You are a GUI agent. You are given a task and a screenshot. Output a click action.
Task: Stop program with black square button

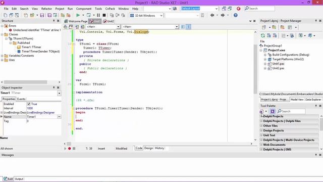pyautogui.click(x=104, y=15)
